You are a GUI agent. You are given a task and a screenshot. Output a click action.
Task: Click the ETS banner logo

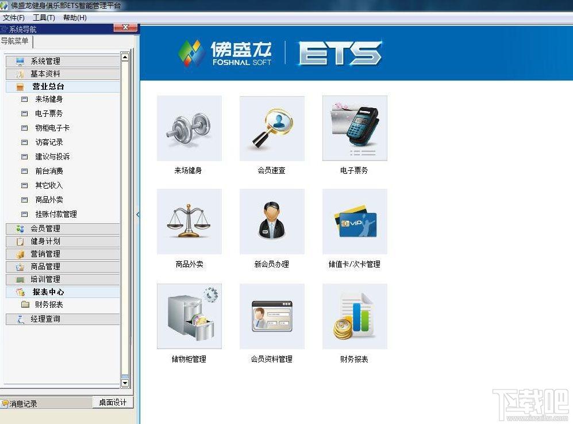340,54
